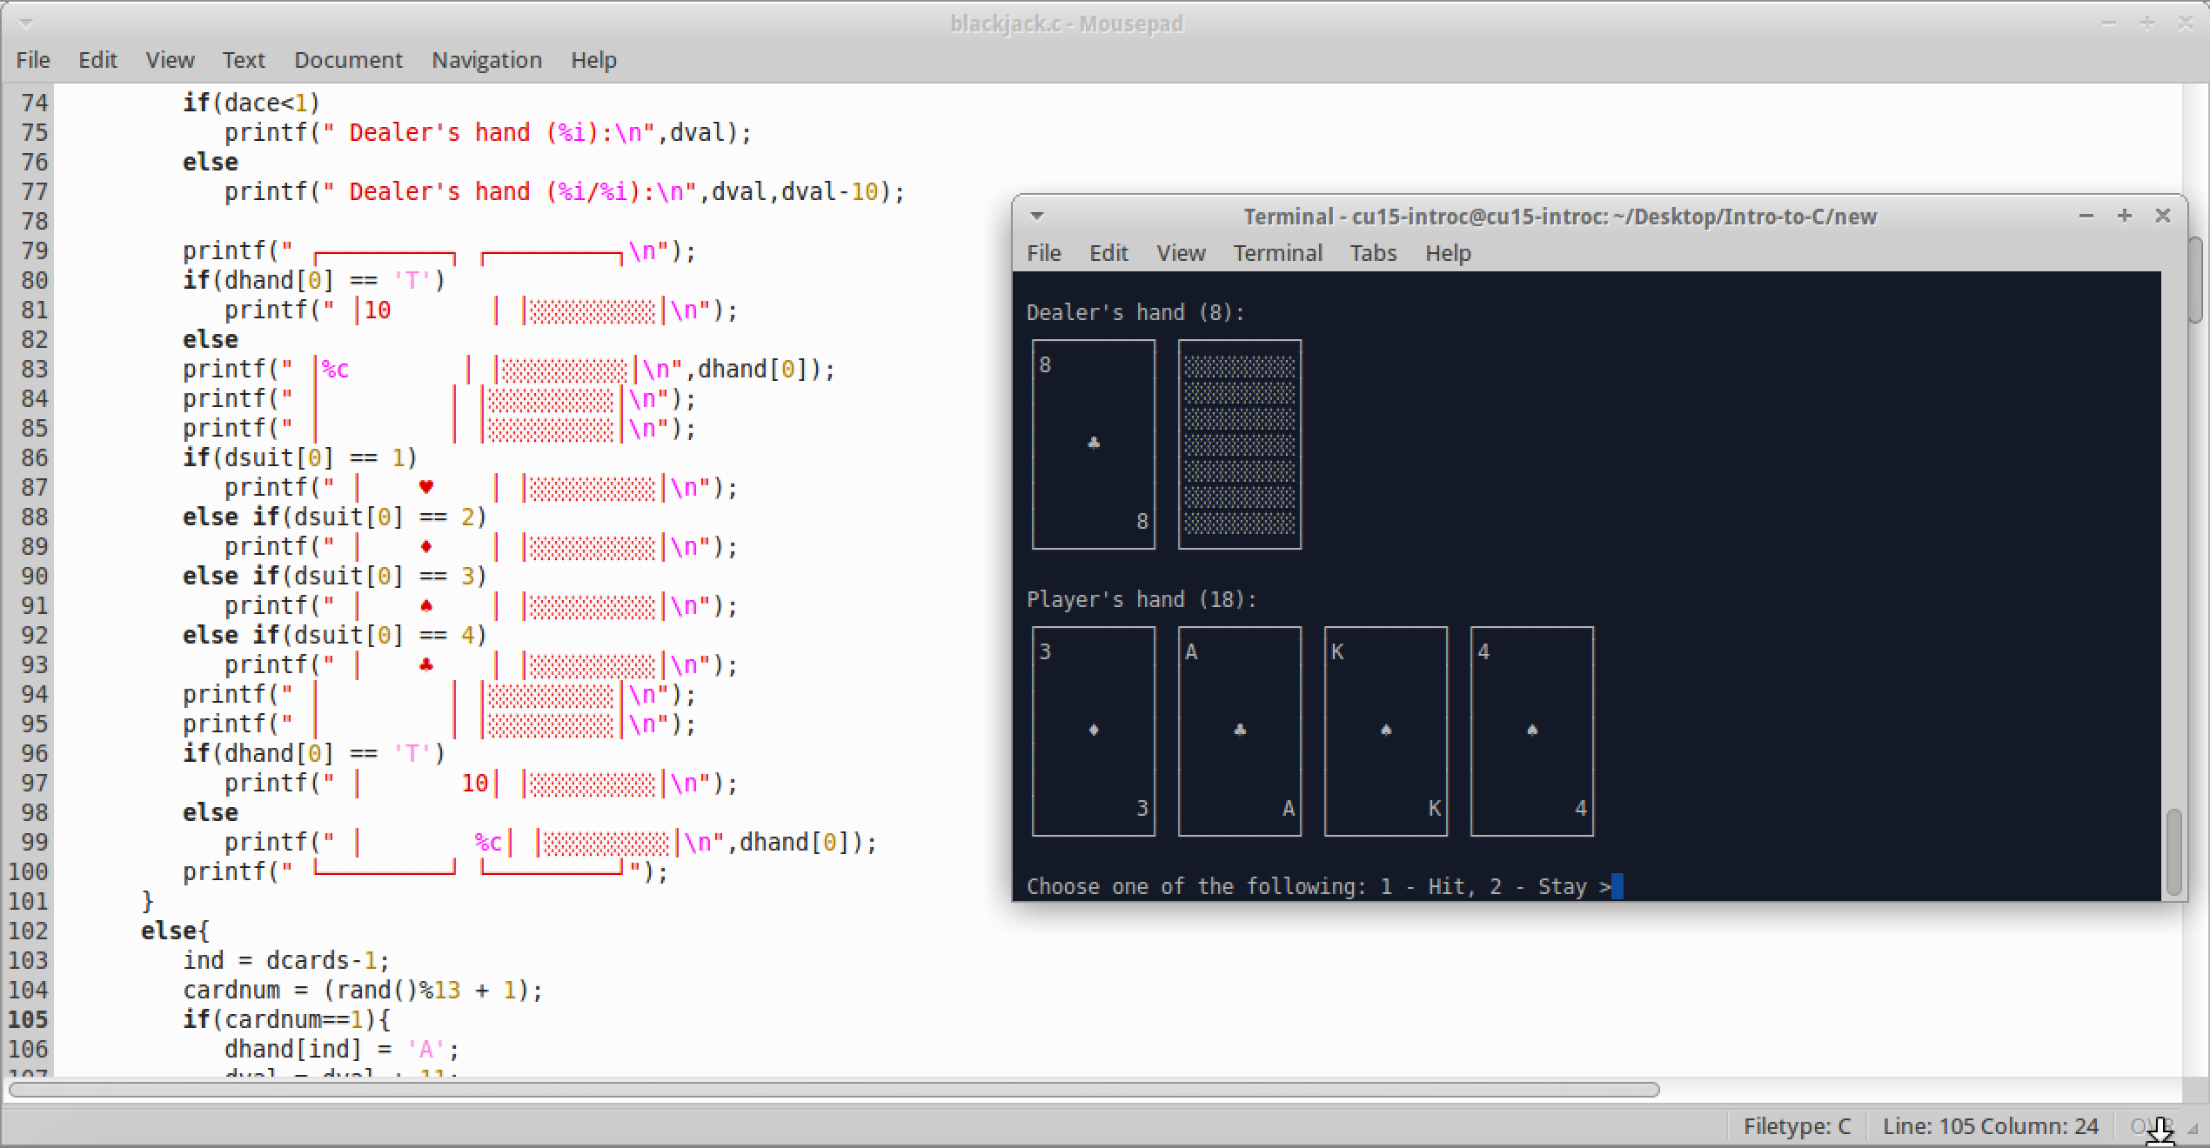Open Filetype: C selector in status bar
The width and height of the screenshot is (2210, 1148).
(1797, 1126)
